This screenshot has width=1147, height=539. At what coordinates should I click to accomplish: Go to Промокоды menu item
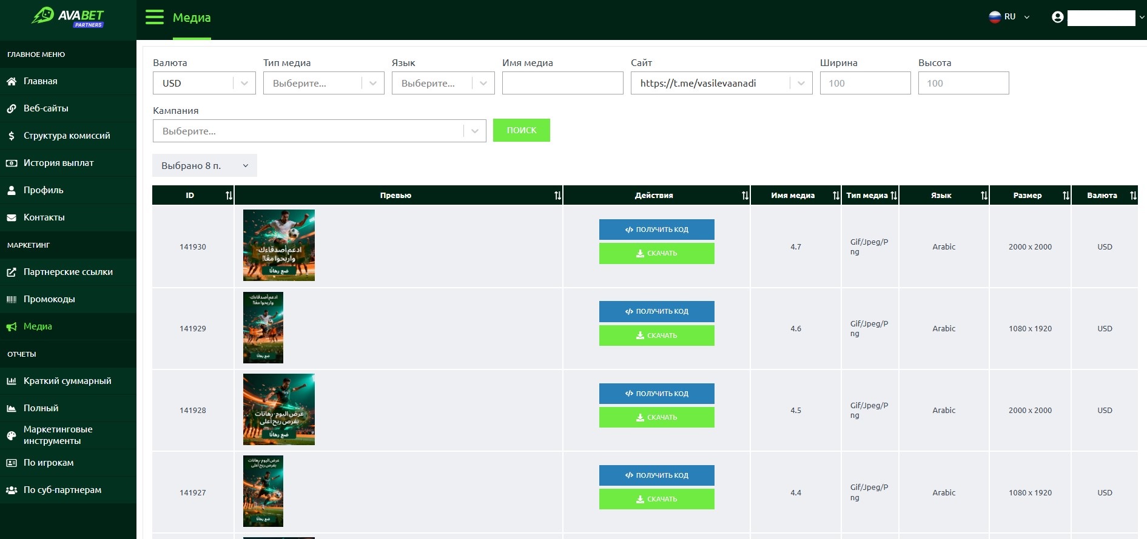point(49,299)
